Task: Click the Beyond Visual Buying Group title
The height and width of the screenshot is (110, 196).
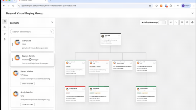Action: click(24, 13)
